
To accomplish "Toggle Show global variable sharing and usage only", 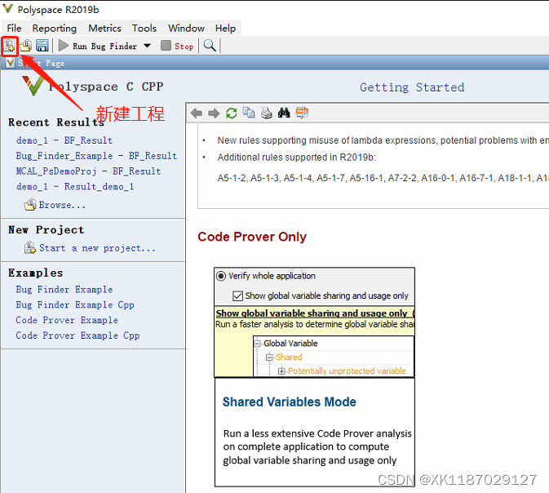I will 237,296.
